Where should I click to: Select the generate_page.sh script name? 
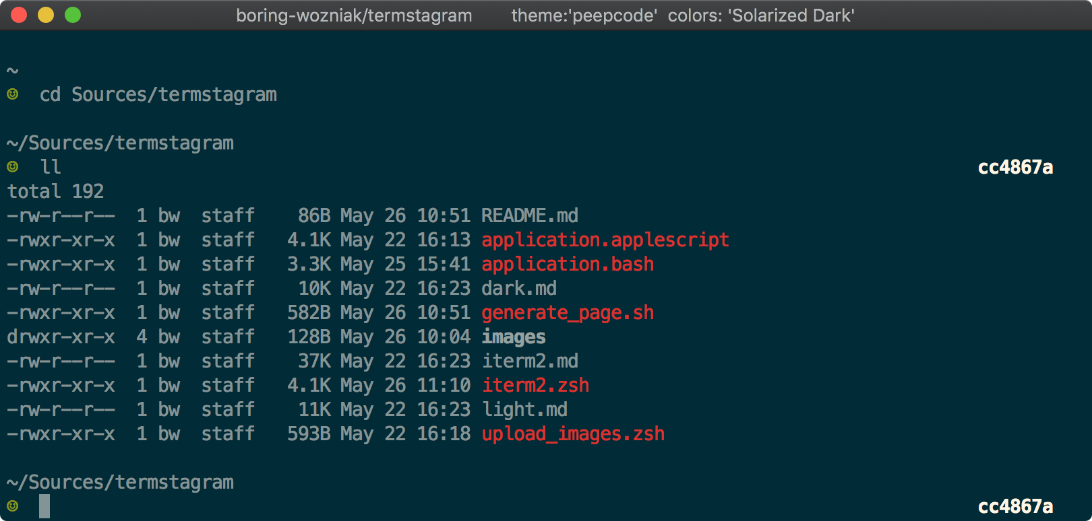tap(568, 312)
